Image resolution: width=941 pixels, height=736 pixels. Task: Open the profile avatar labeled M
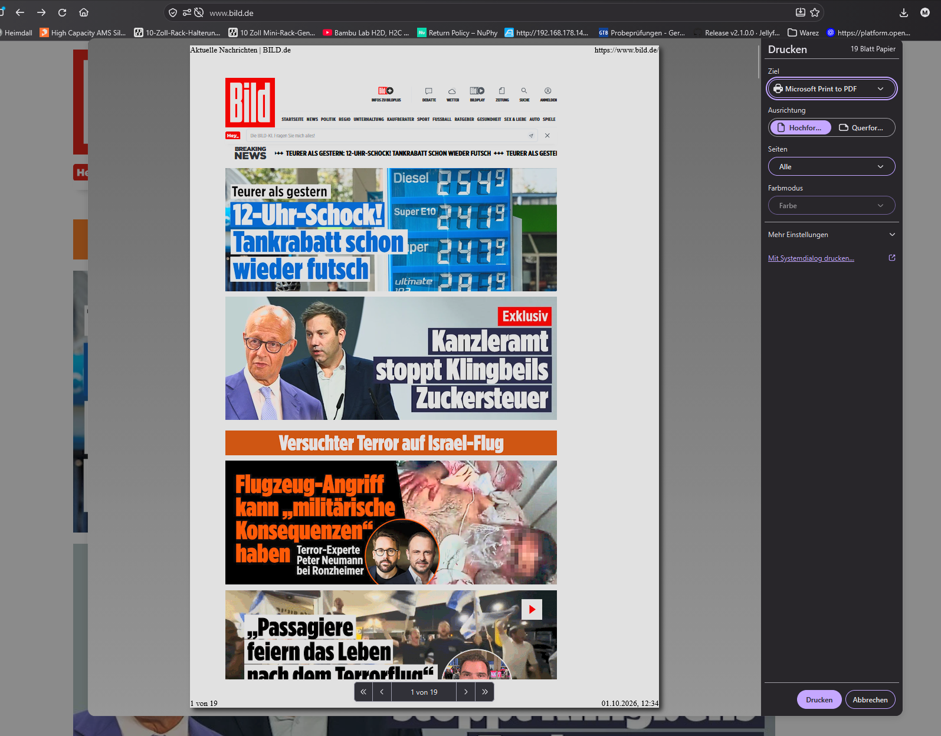925,12
